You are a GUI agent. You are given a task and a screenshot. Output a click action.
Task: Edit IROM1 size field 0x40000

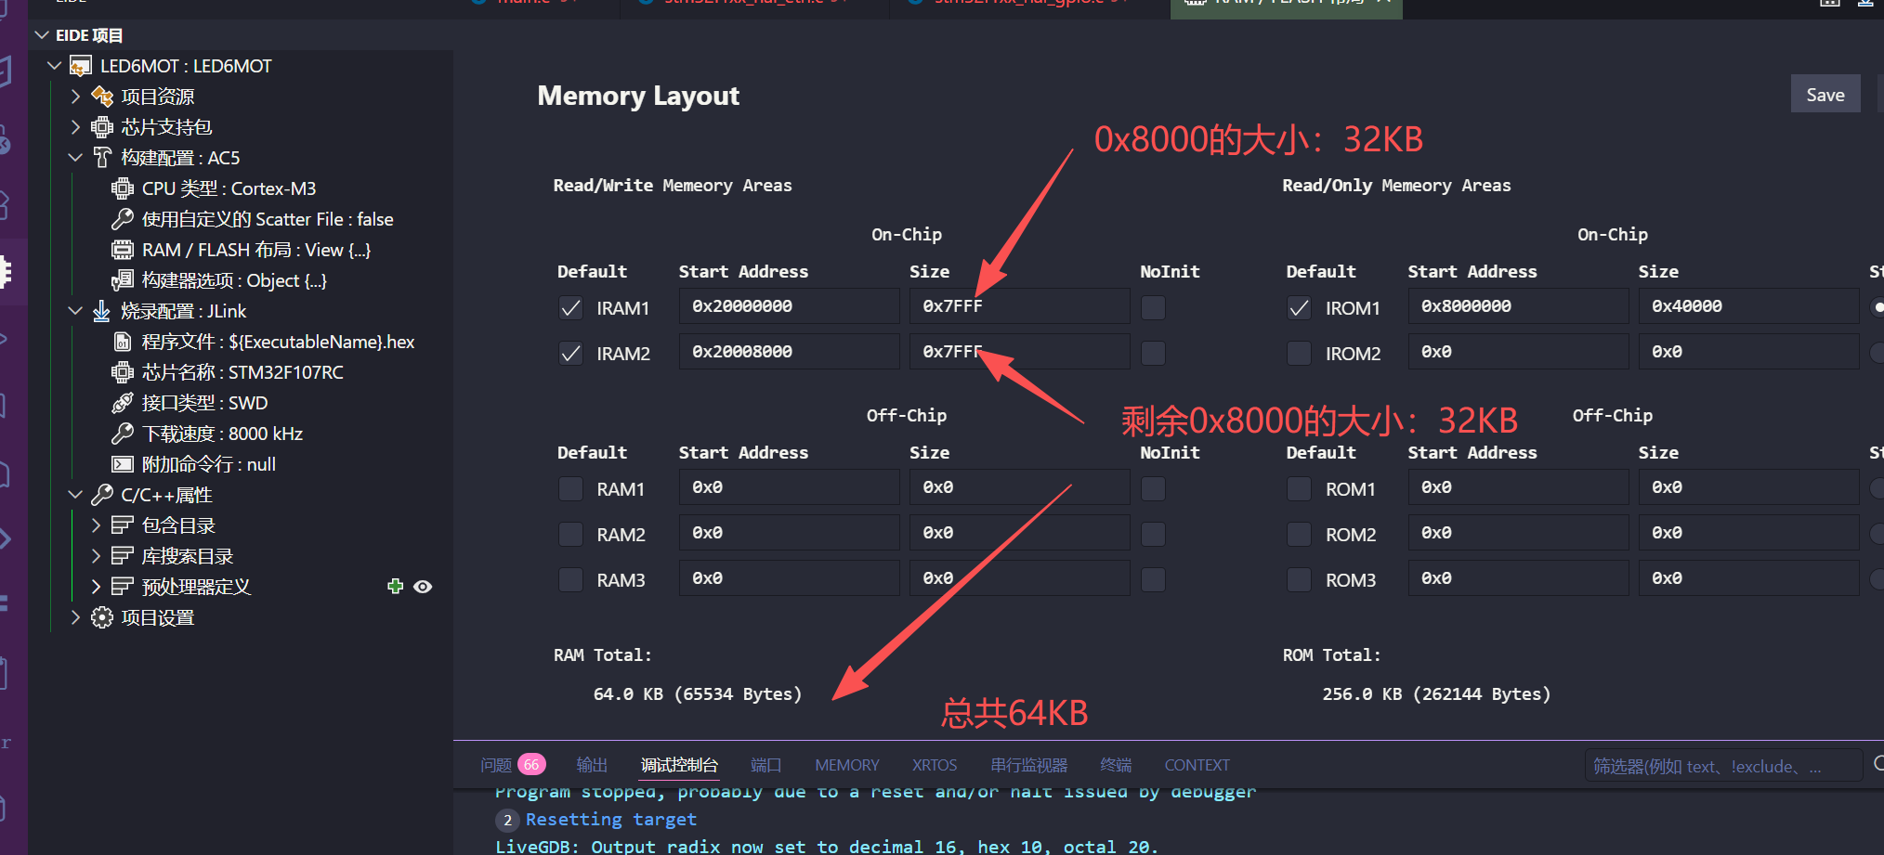(x=1748, y=306)
